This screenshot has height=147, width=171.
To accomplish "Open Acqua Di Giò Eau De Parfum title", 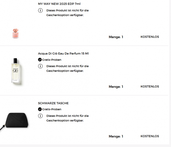I will pyautogui.click(x=63, y=53).
